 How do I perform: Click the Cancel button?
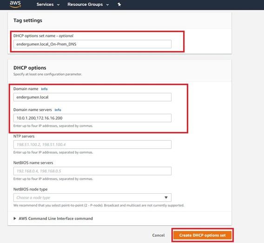pyautogui.click(x=158, y=235)
